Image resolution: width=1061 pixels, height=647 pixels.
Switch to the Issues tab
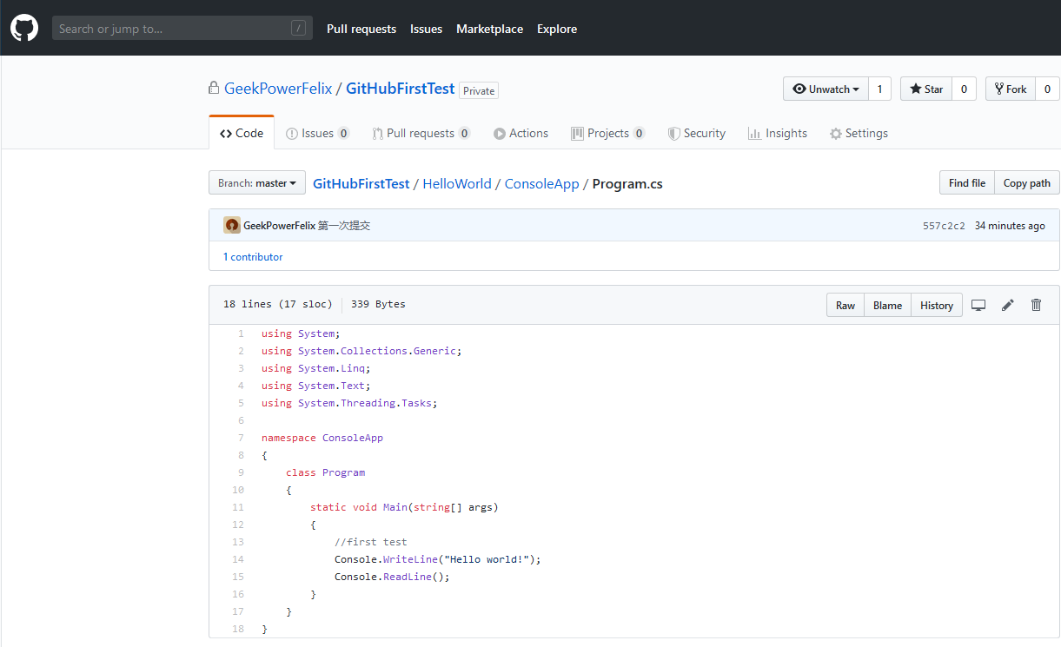tap(317, 134)
